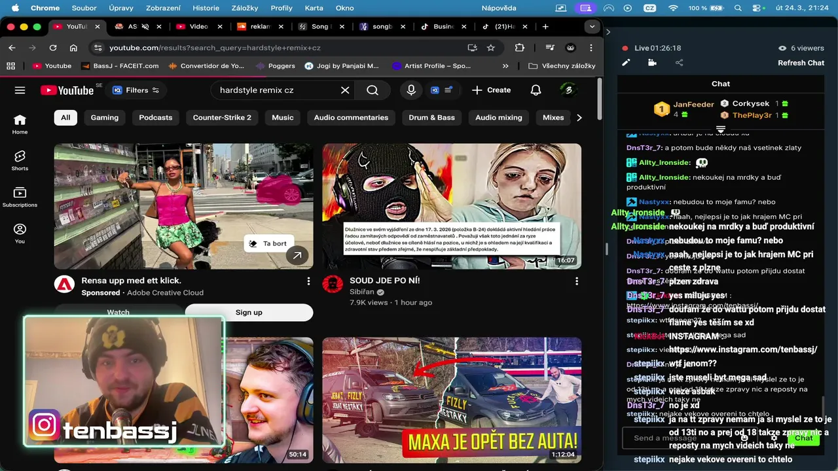Select the Audio commentaries chip

point(351,118)
